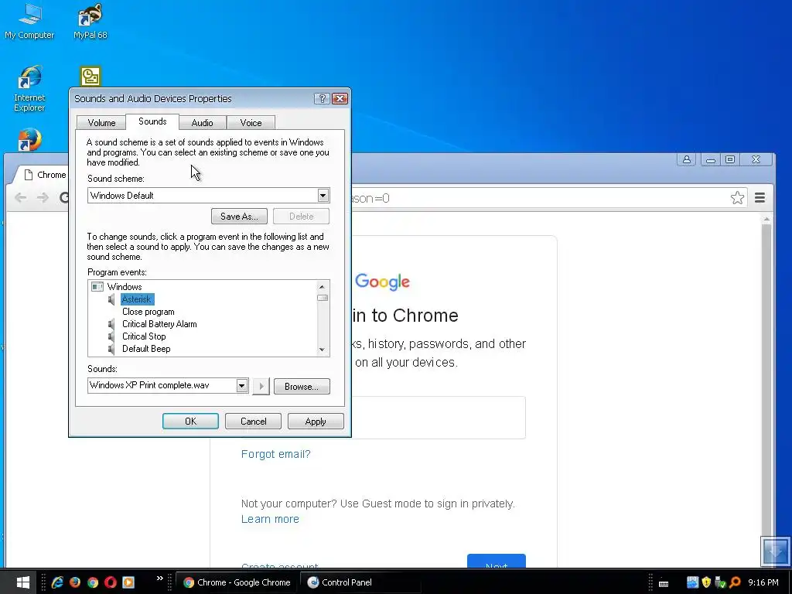Viewport: 792px width, 594px height.
Task: Open Internet Explorer desktop shortcut
Action: coord(29,88)
